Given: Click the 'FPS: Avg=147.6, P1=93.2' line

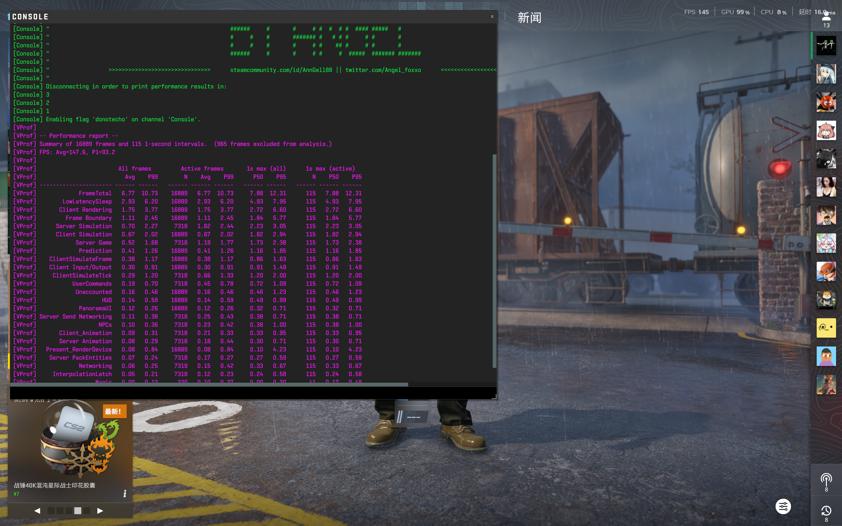Looking at the screenshot, I should tap(77, 152).
